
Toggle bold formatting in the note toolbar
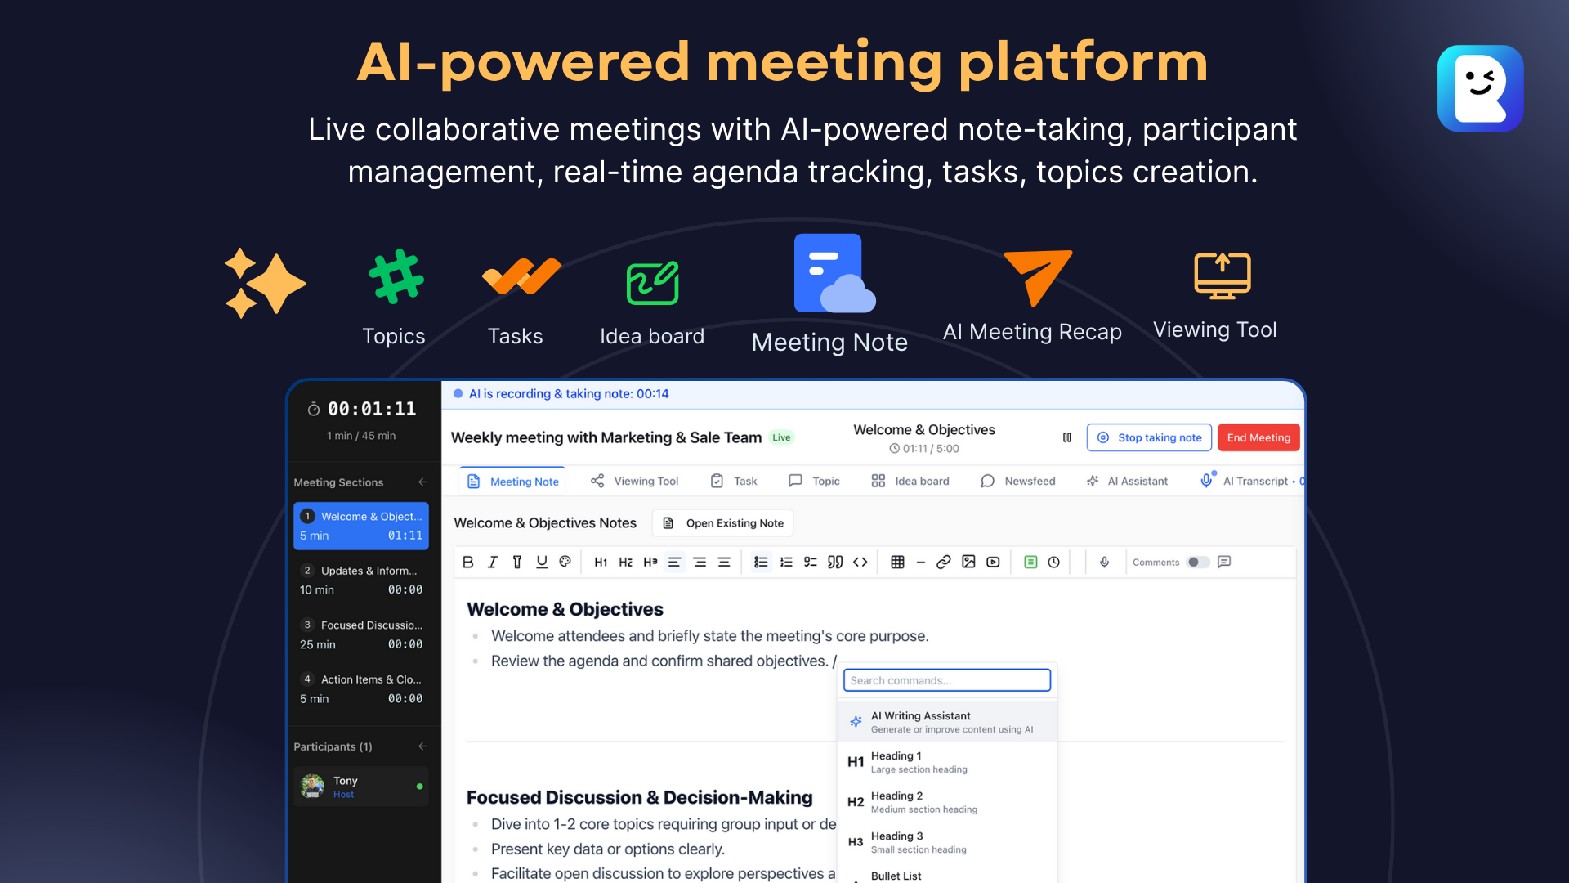click(x=468, y=562)
